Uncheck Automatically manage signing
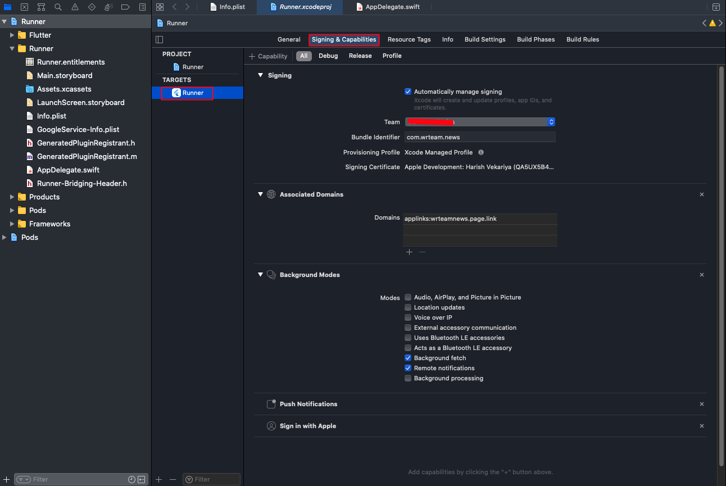The image size is (726, 486). 408,92
